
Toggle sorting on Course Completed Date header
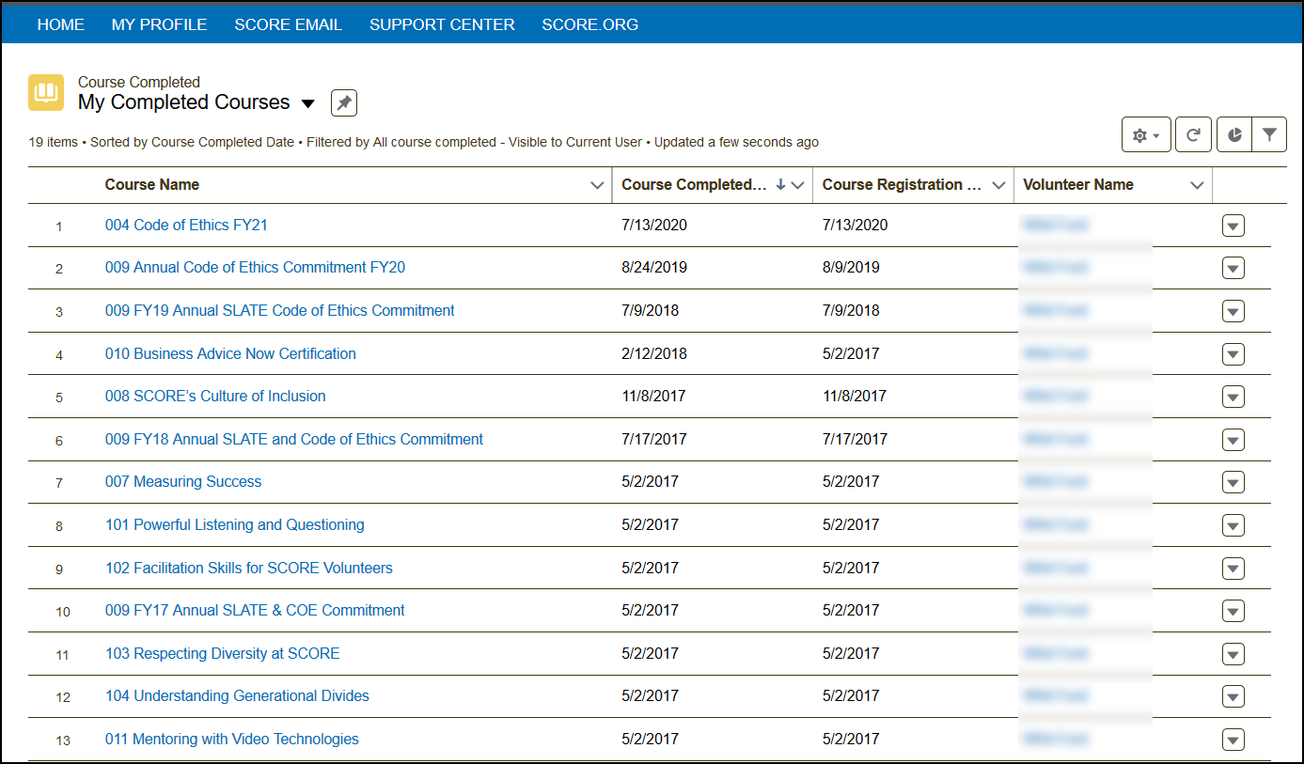point(695,184)
